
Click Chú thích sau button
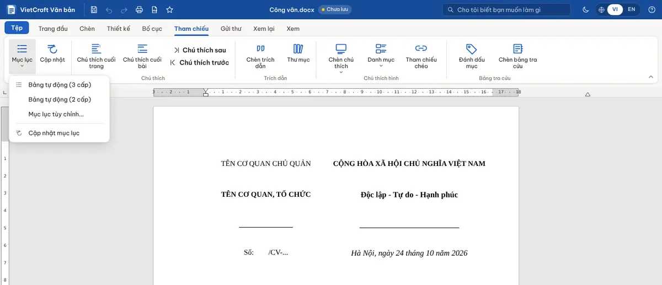(x=199, y=50)
